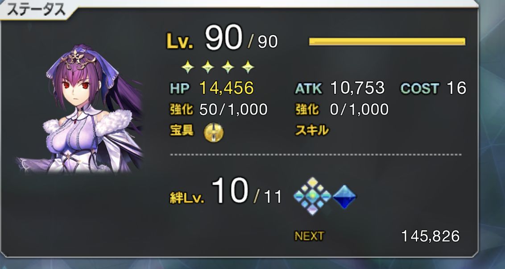This screenshot has width=505, height=269.
Task: Click the yellow level experience bar
Action: (387, 41)
